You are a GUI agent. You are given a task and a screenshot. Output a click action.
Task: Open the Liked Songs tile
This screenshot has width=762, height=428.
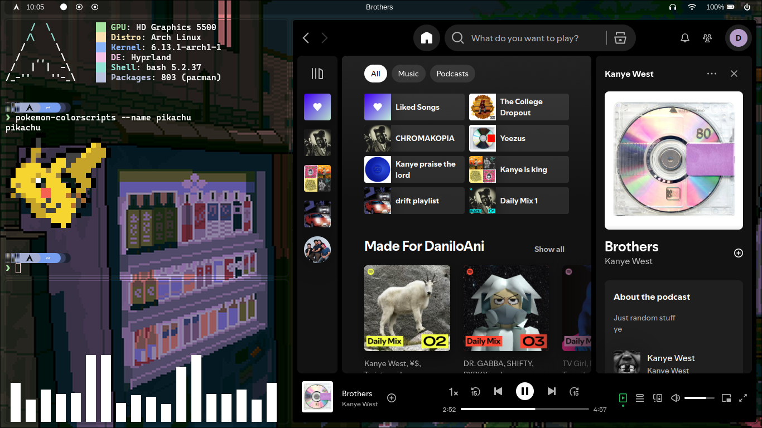point(414,107)
